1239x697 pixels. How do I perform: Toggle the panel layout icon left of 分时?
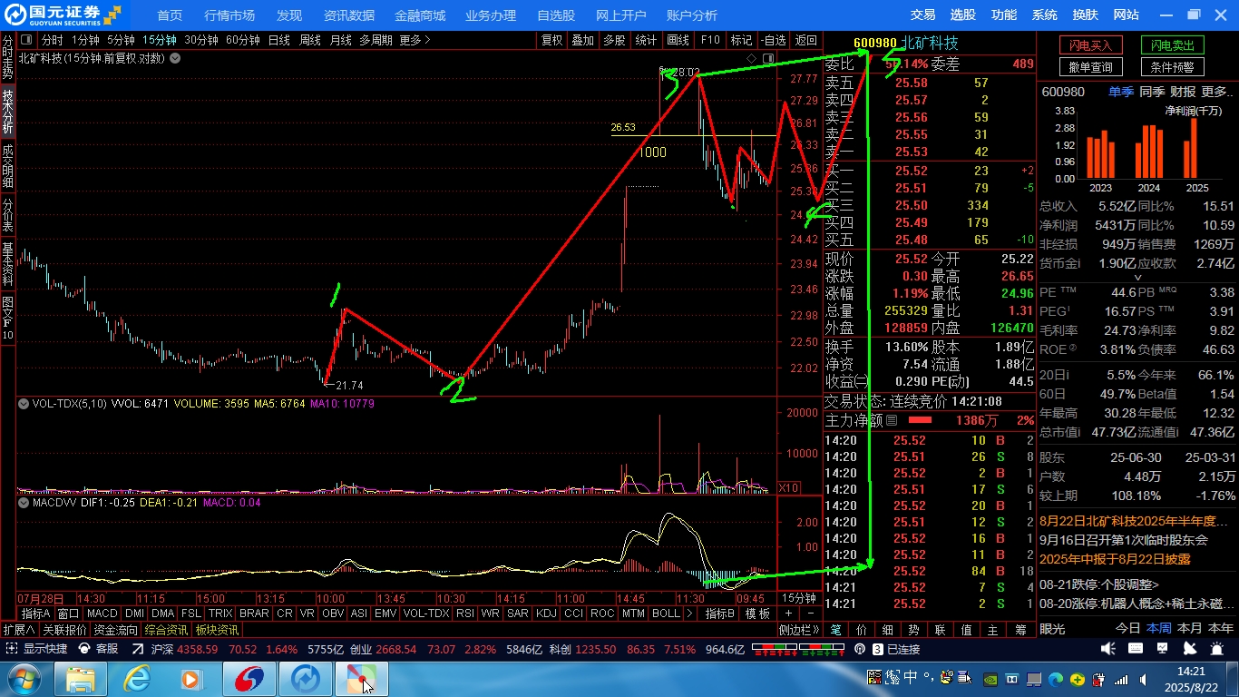tap(25, 40)
